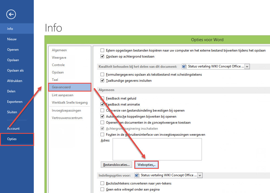Switch to Vertrouwenscentrum category
Image resolution: width=270 pixels, height=193 pixels.
click(x=67, y=118)
